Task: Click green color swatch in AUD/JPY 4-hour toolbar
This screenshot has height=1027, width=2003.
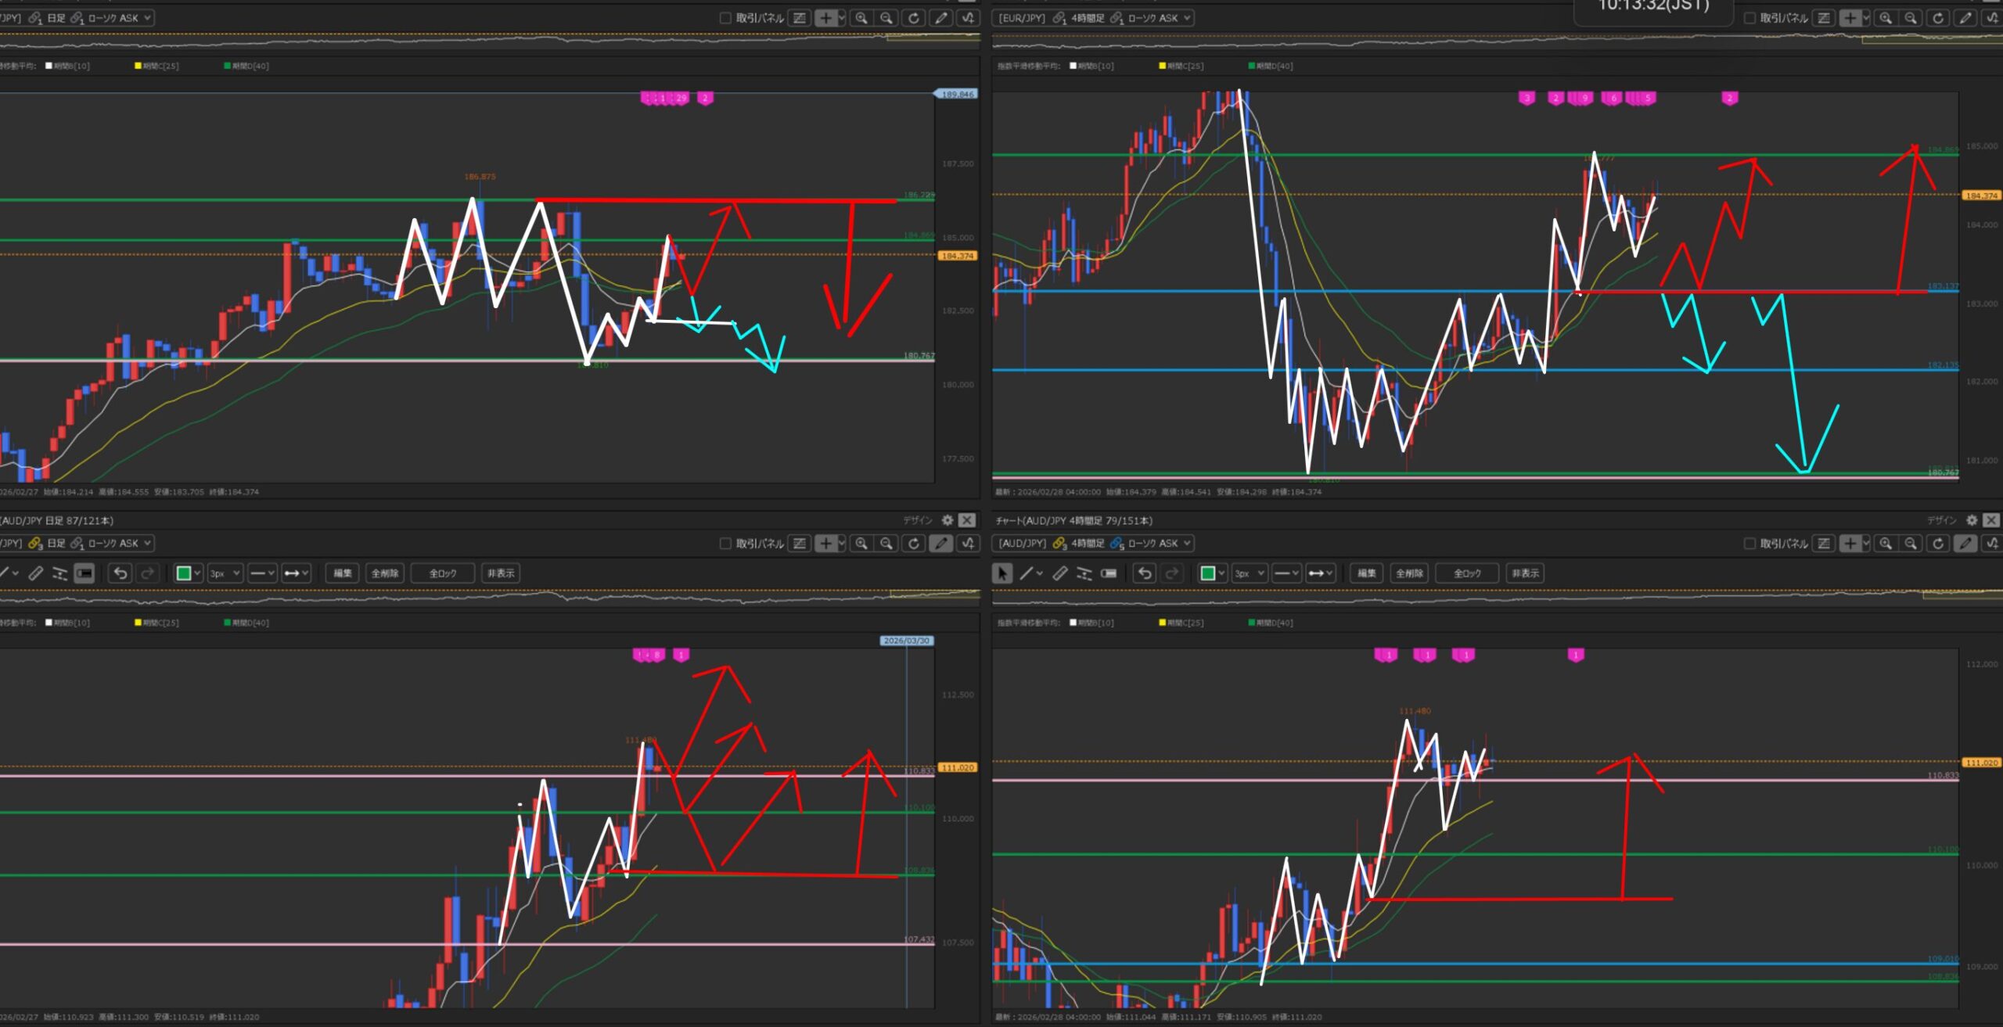Action: click(1207, 573)
